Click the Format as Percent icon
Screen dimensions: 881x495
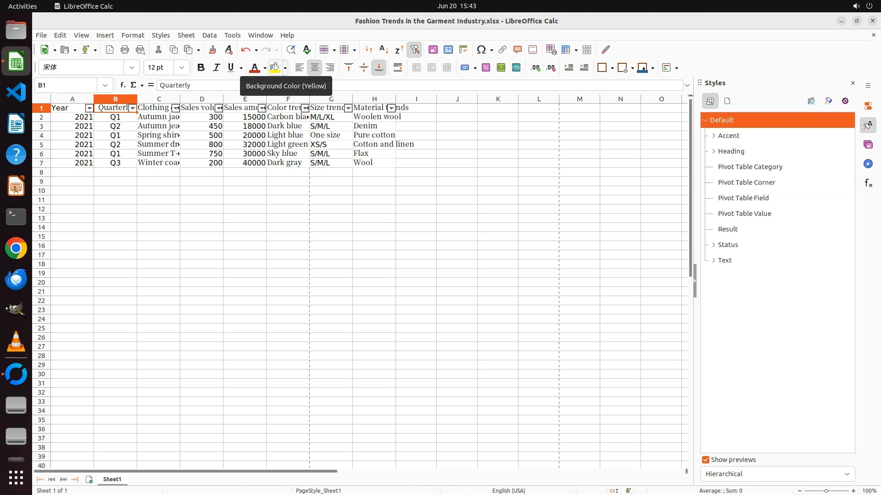pyautogui.click(x=486, y=68)
